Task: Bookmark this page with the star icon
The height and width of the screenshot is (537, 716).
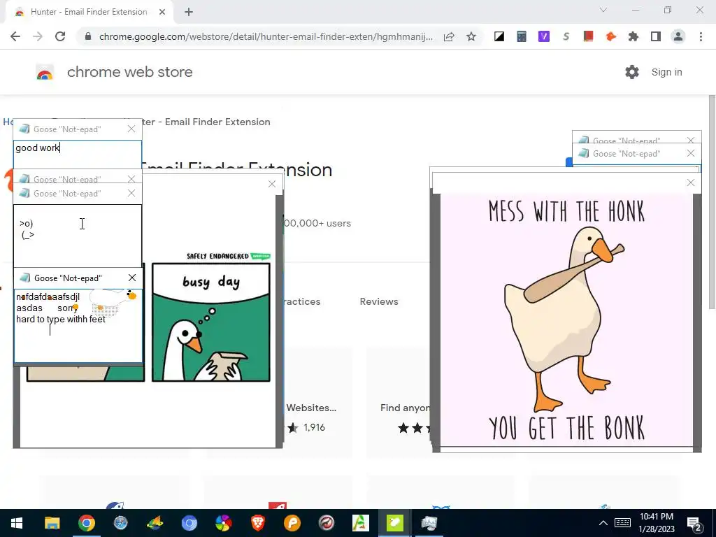Action: 471,36
